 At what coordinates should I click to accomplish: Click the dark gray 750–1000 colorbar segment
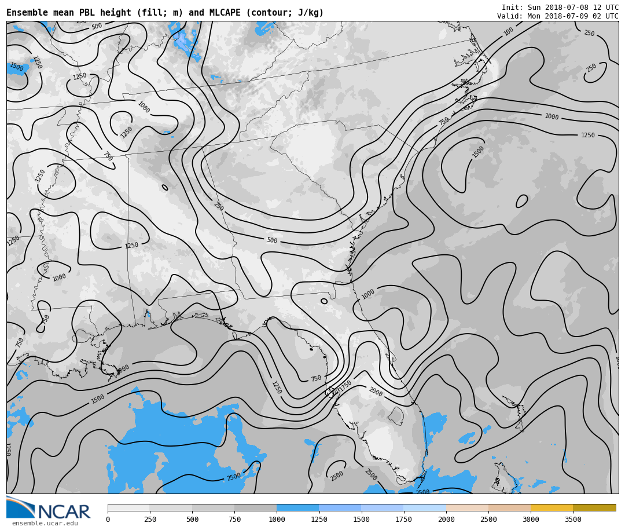point(255,507)
